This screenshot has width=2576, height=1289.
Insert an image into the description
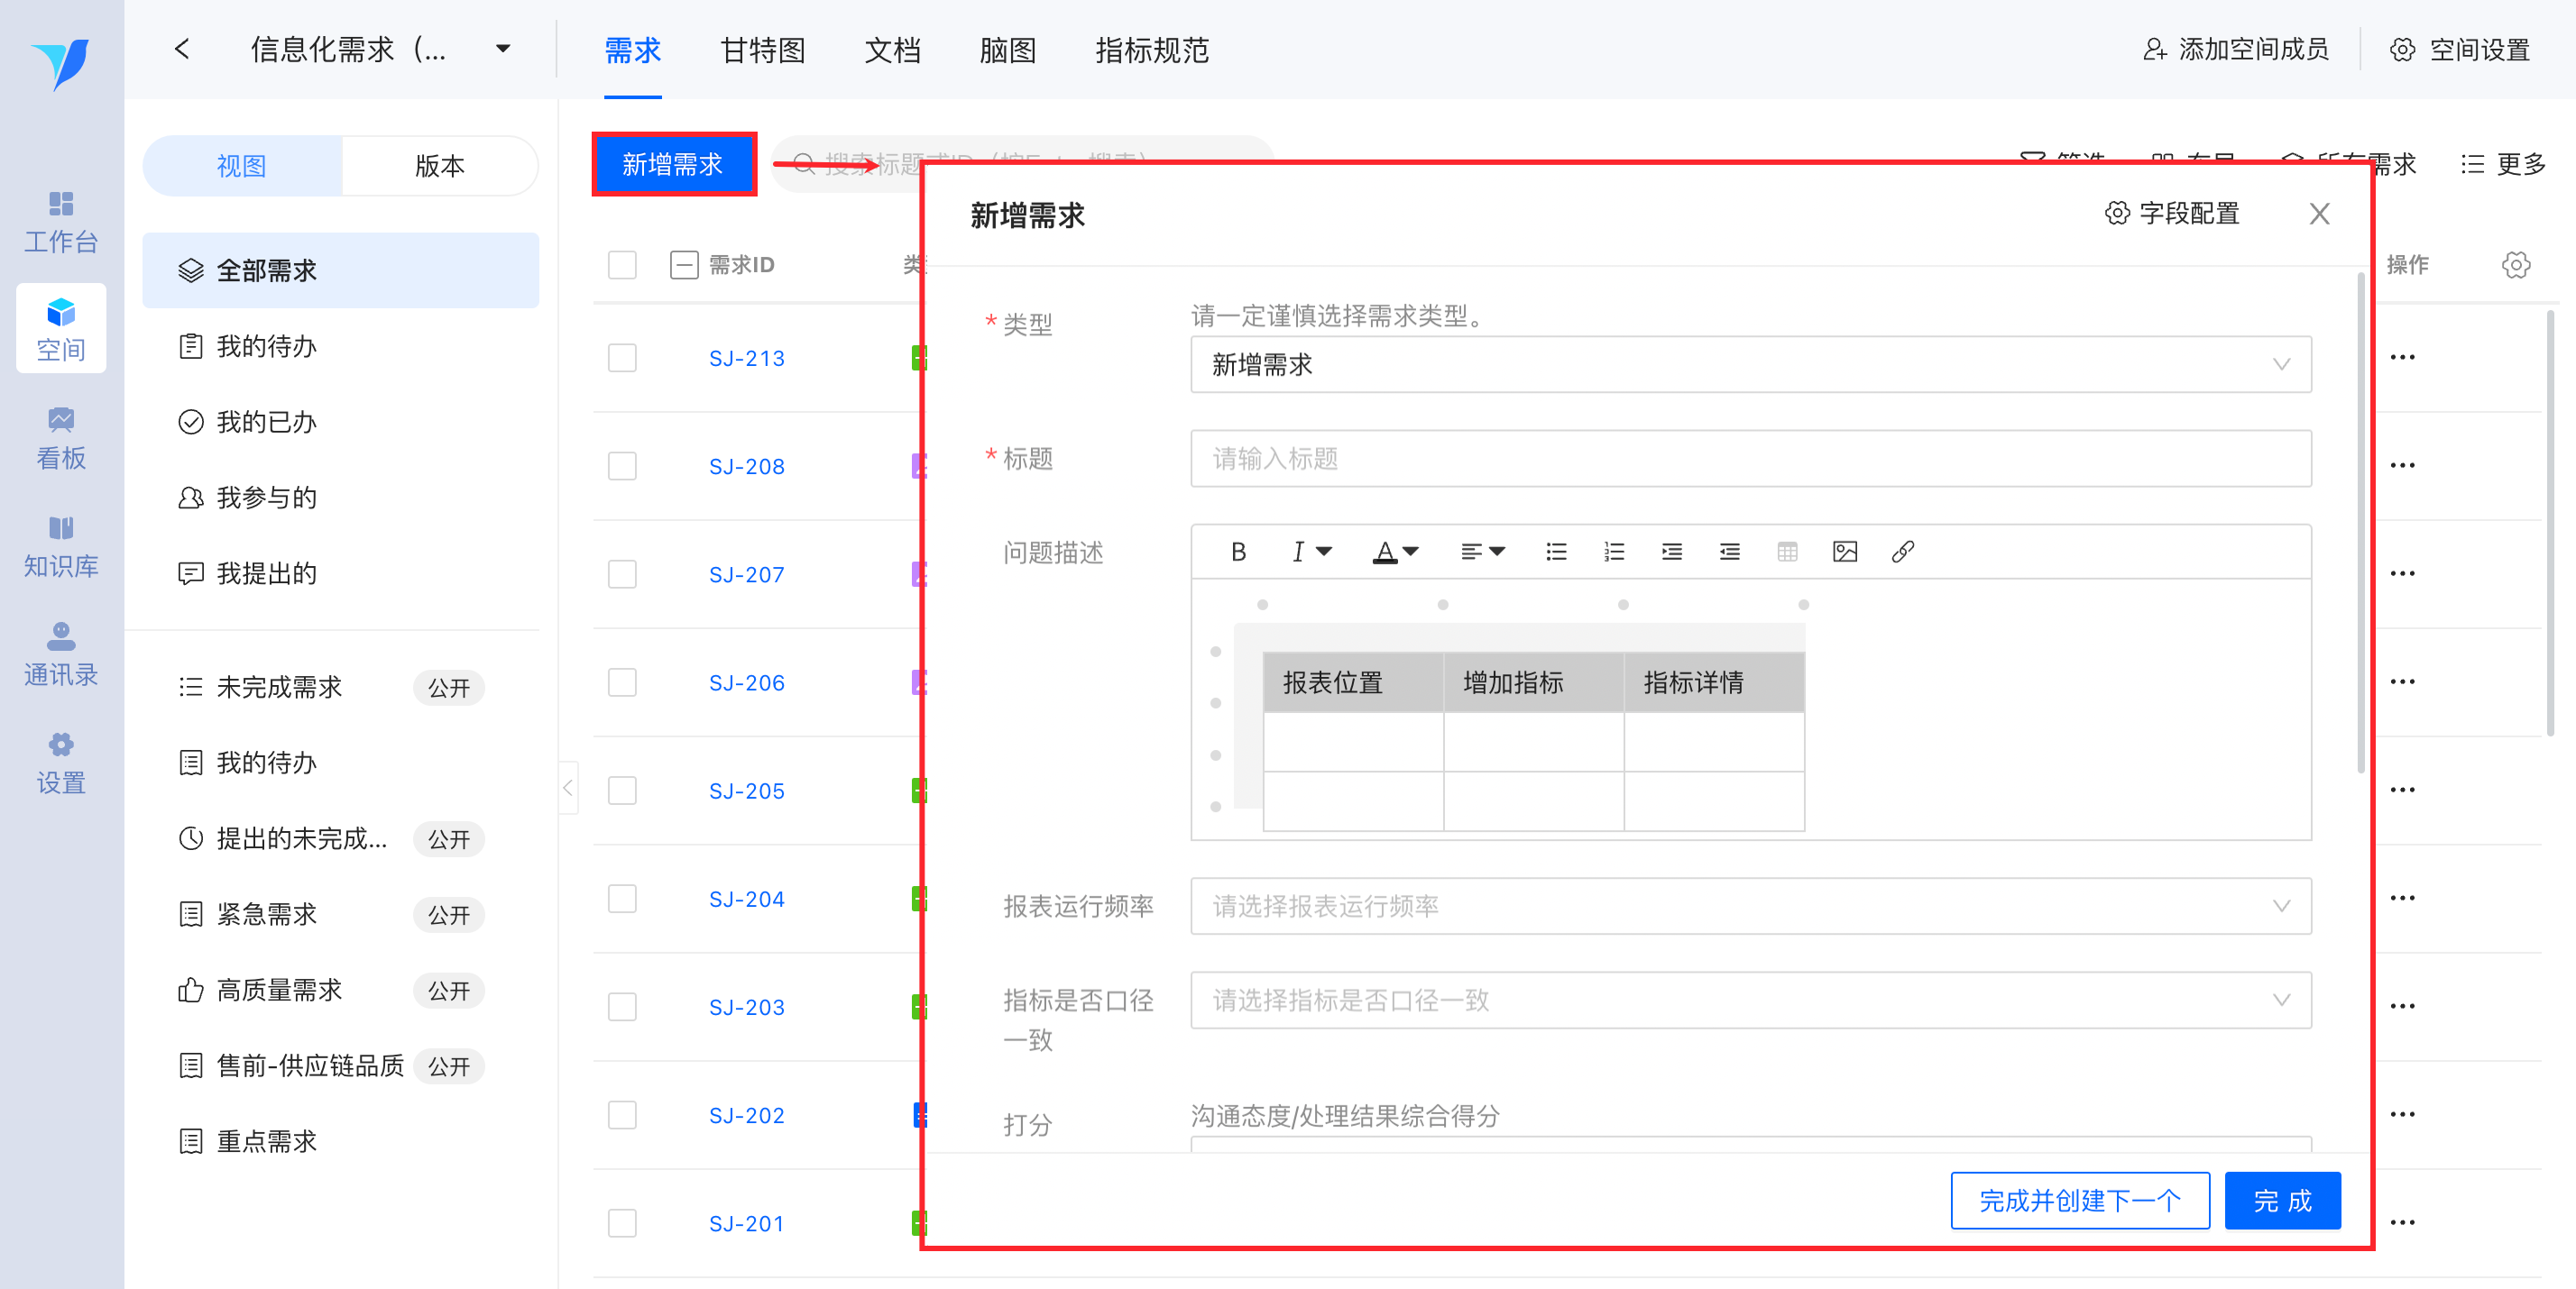click(x=1844, y=552)
